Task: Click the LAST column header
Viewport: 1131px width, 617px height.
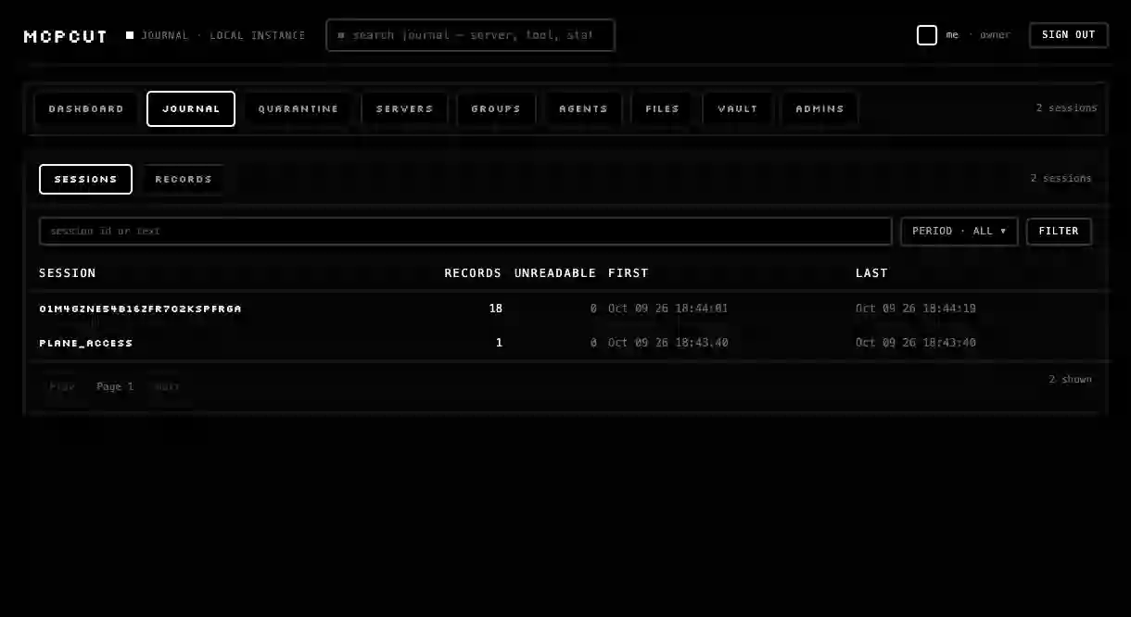Action: [x=871, y=273]
